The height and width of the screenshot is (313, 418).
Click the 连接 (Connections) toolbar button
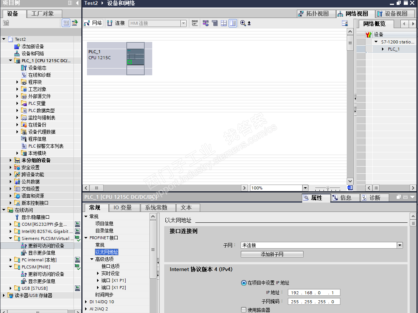pos(116,23)
